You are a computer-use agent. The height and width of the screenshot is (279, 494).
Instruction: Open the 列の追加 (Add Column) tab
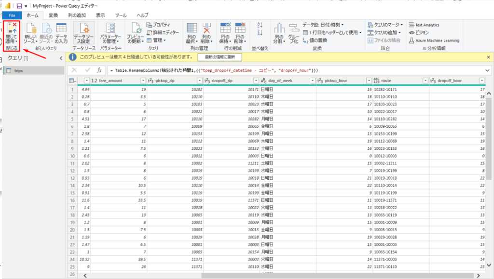(x=77, y=15)
